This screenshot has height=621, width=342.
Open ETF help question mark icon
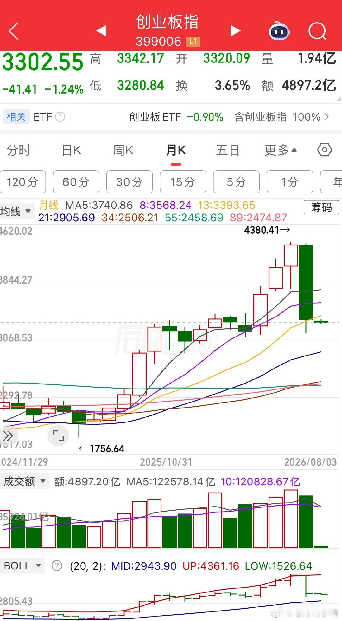60,117
